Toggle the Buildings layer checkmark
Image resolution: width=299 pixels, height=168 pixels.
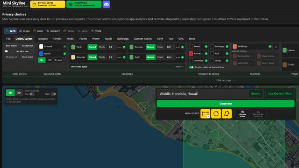[270, 47]
